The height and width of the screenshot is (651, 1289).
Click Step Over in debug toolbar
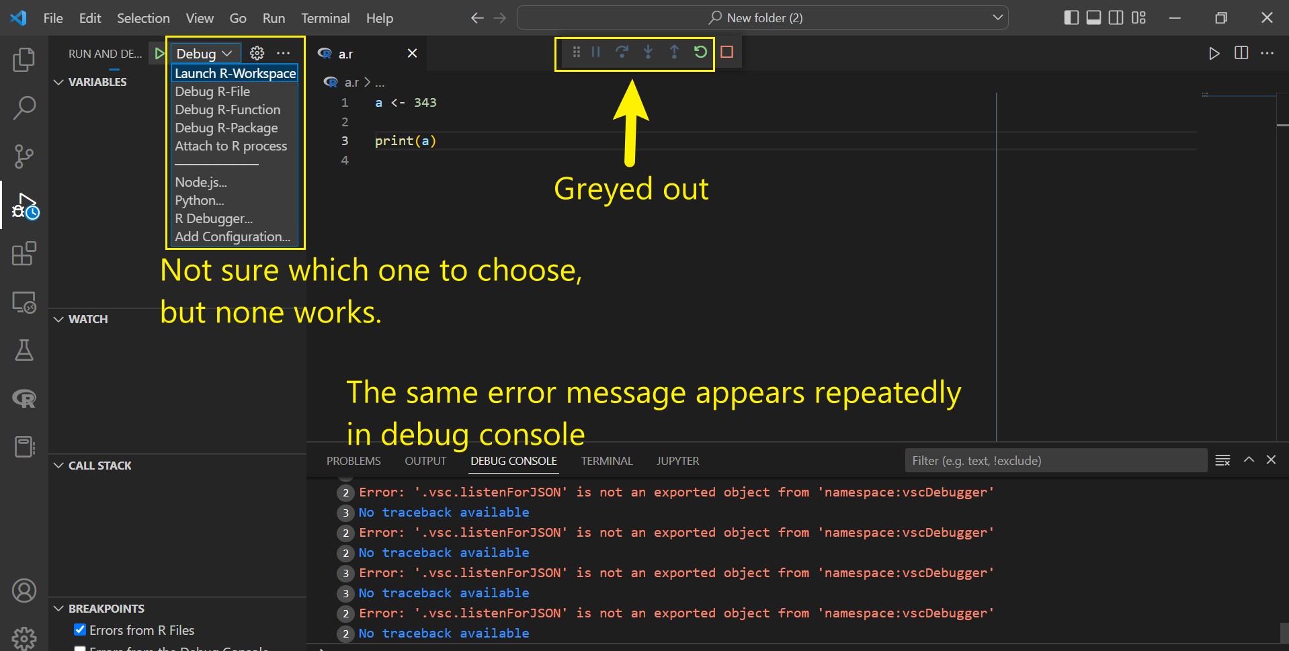pyautogui.click(x=622, y=52)
